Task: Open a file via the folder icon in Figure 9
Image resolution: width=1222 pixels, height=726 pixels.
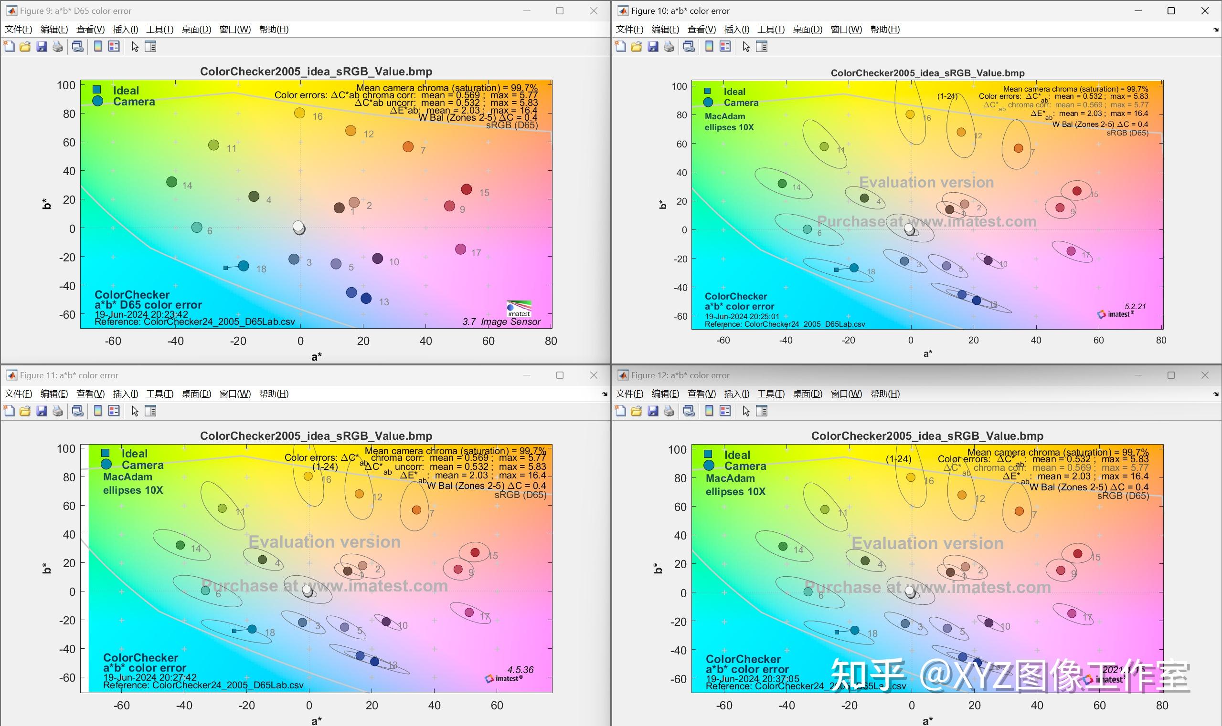Action: click(x=24, y=46)
